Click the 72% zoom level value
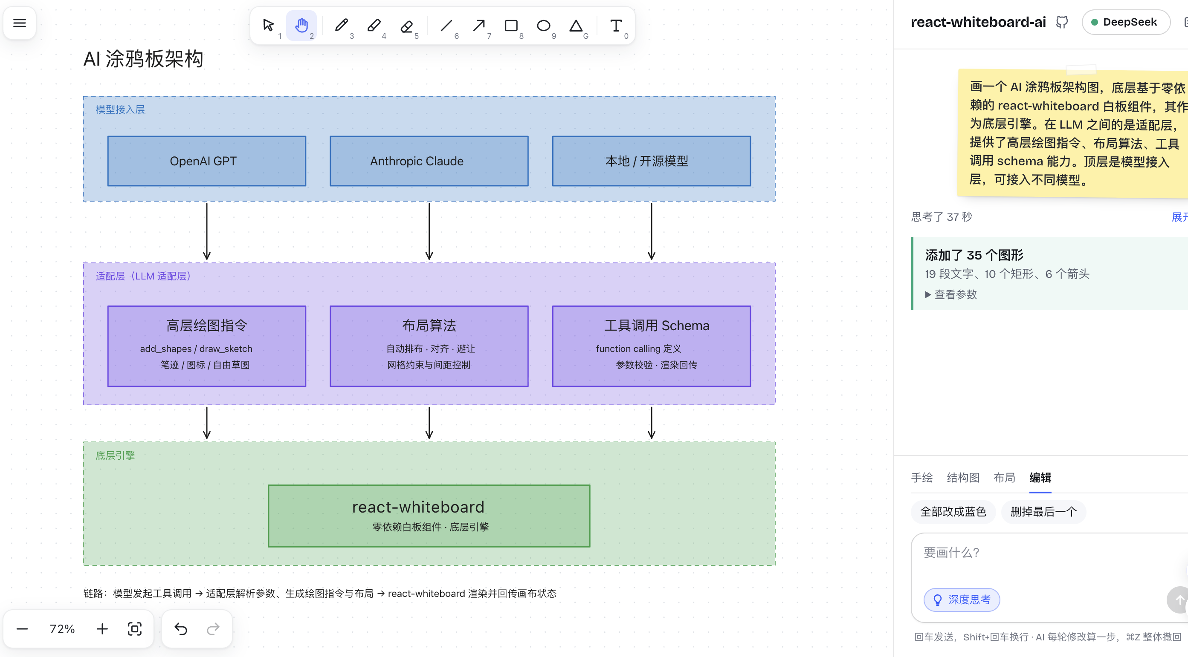Image resolution: width=1188 pixels, height=657 pixels. (x=62, y=628)
